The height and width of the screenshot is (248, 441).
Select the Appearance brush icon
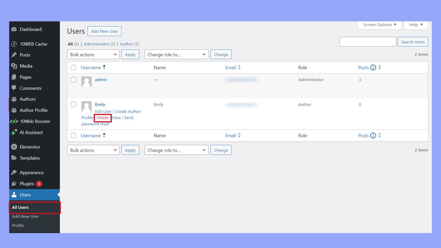14,172
